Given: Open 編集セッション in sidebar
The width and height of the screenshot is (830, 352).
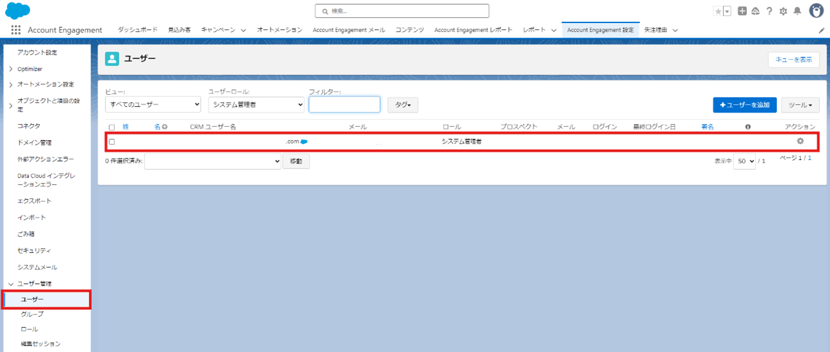Looking at the screenshot, I should (x=40, y=344).
